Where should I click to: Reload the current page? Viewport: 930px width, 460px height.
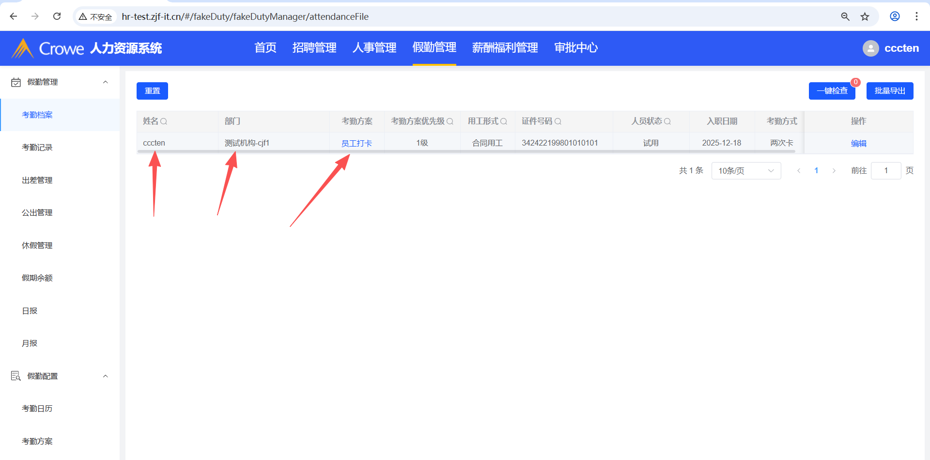(57, 16)
